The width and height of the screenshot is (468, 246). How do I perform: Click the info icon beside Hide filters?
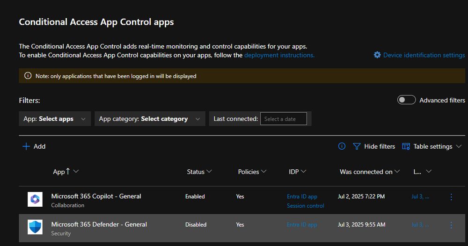tap(342, 146)
